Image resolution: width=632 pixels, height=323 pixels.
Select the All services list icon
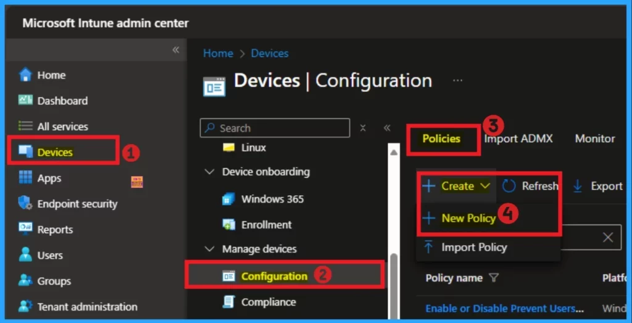25,127
